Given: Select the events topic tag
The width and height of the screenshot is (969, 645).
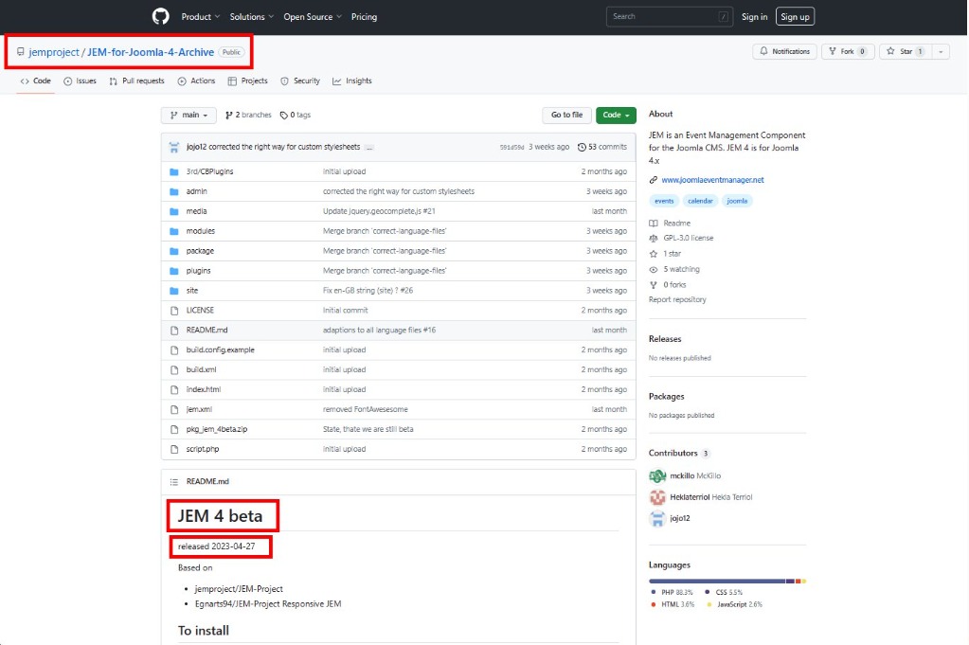Looking at the screenshot, I should [x=664, y=201].
